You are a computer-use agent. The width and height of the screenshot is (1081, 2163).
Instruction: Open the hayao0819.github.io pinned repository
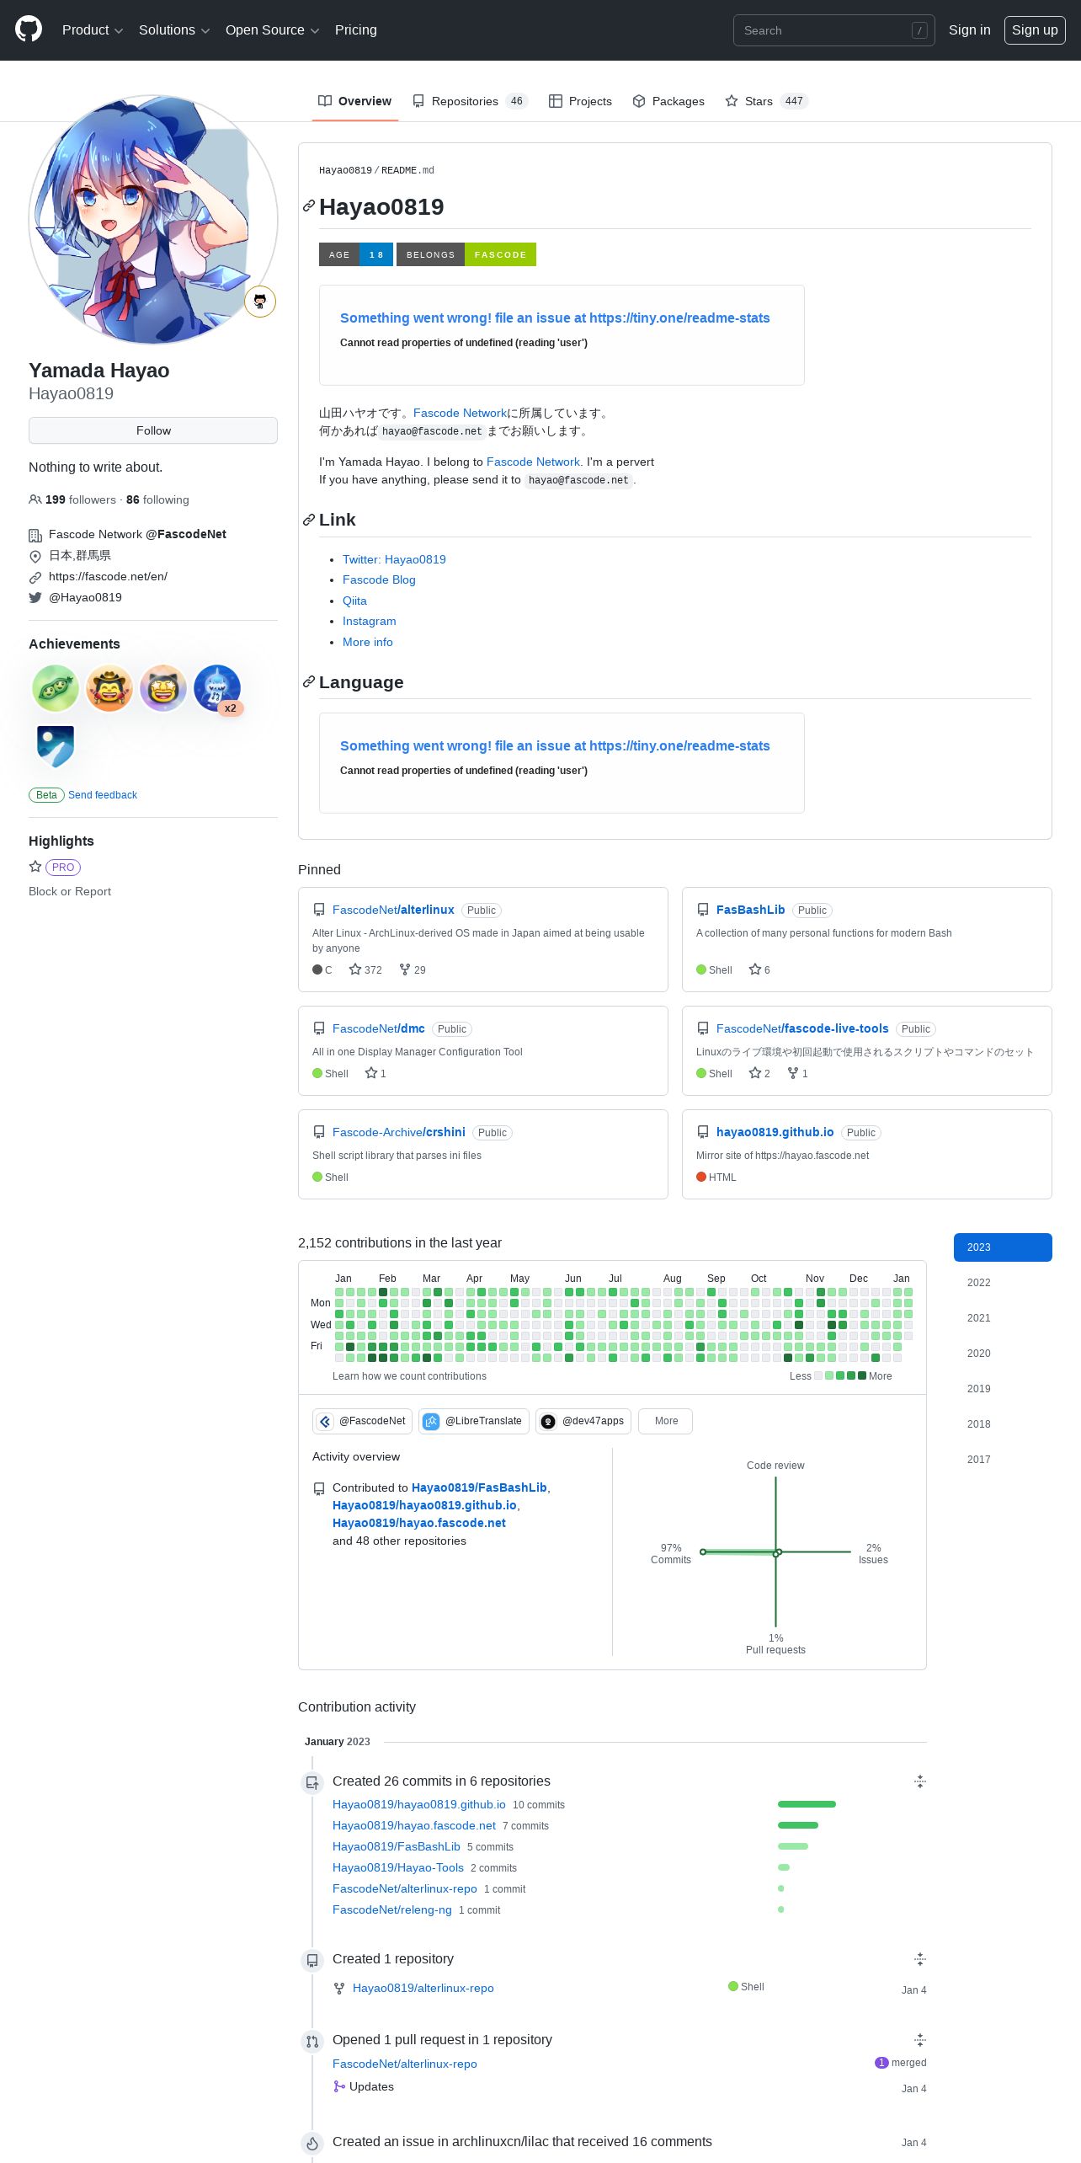[x=775, y=1132]
